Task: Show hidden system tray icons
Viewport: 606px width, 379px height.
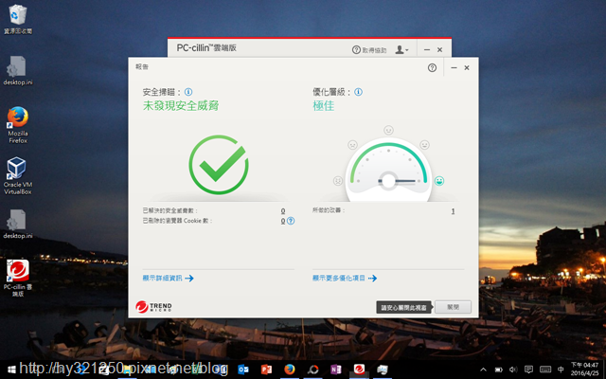Action: pyautogui.click(x=483, y=370)
